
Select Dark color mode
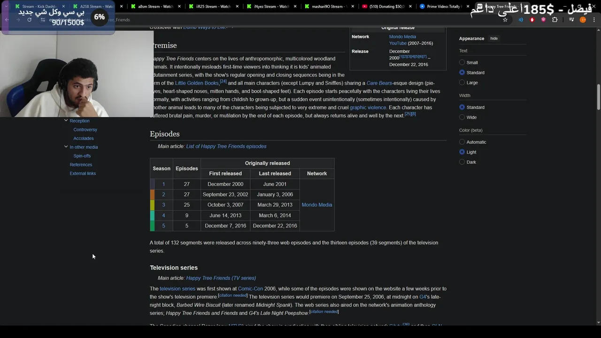tap(462, 162)
